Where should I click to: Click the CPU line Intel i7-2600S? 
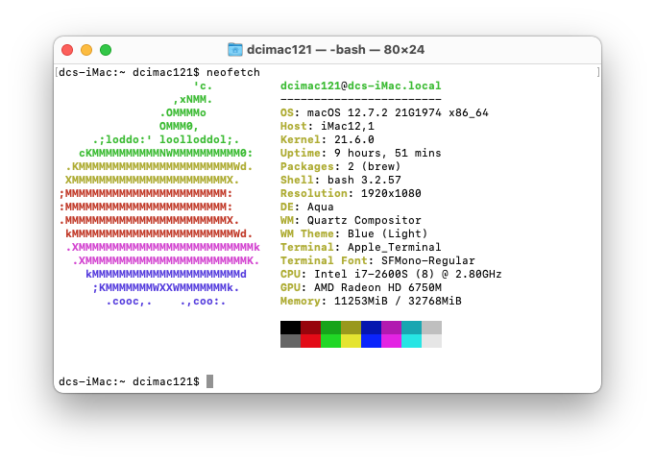[391, 274]
